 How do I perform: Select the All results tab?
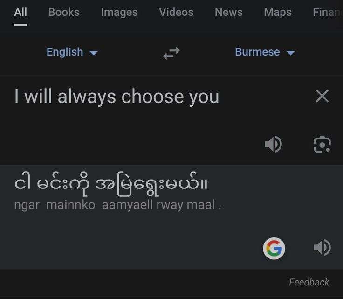(21, 12)
